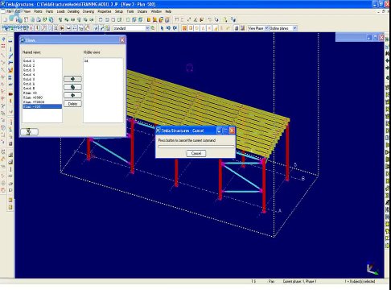
Task: Open the Points menu
Action: pyautogui.click(x=38, y=11)
